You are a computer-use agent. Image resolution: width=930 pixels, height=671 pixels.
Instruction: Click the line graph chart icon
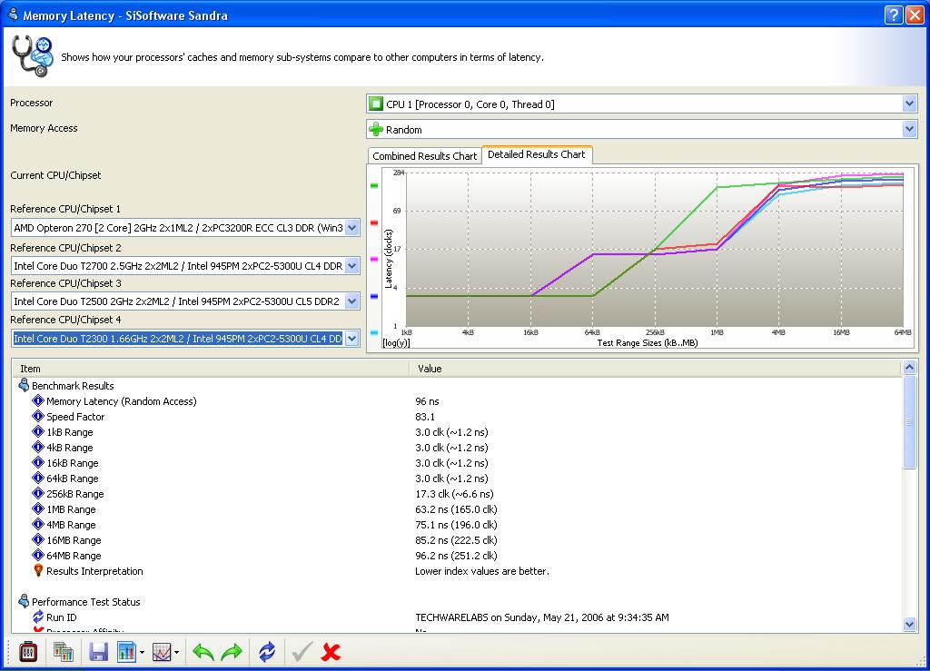[162, 652]
